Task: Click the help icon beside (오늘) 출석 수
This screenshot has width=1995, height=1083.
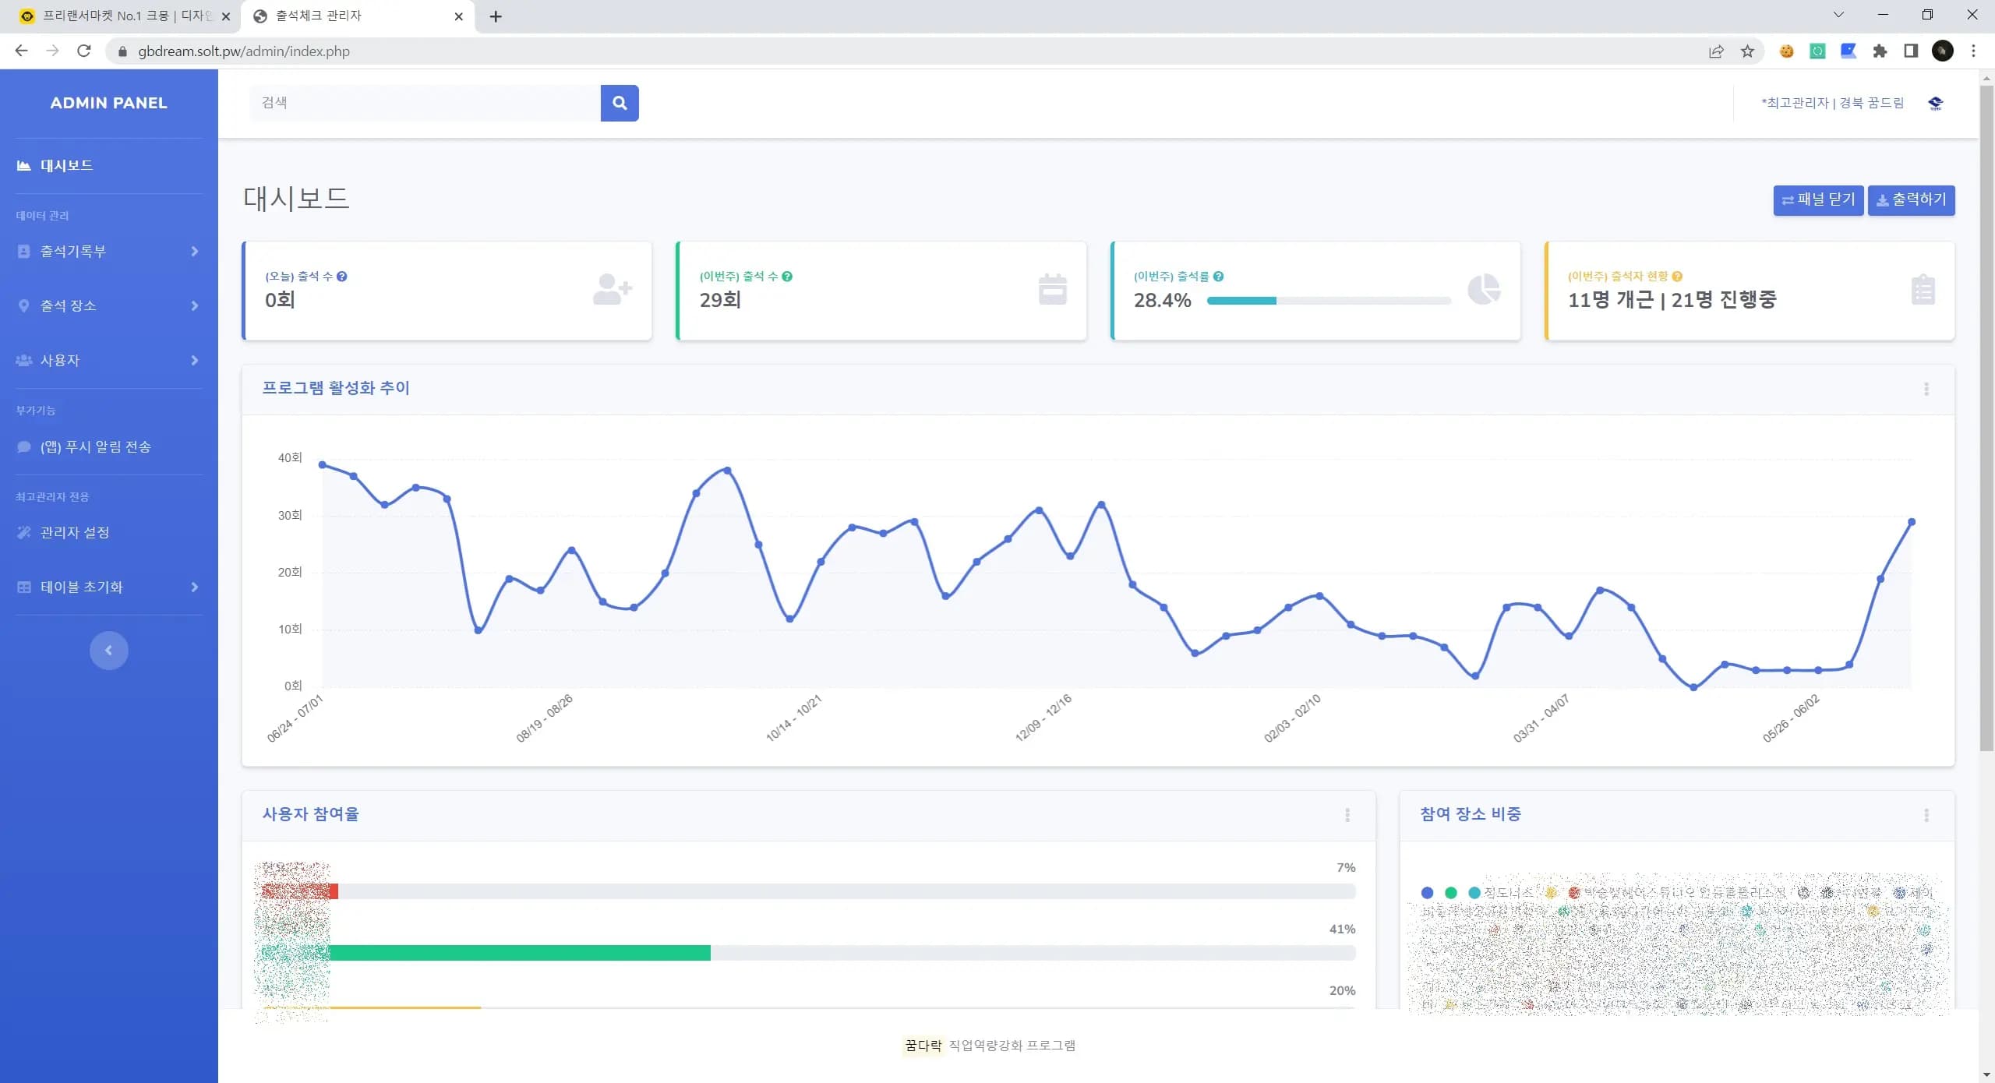Action: click(x=342, y=277)
